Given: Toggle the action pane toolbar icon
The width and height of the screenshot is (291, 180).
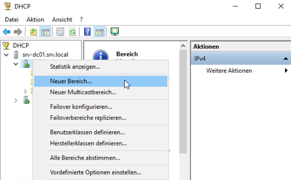Looking at the screenshot, I should 99,32.
